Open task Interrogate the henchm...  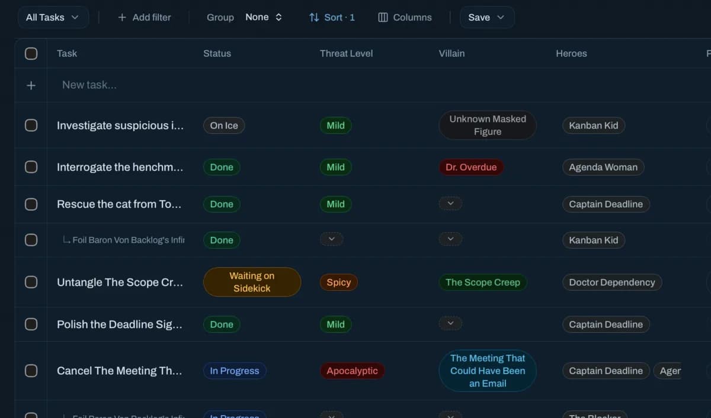(120, 167)
